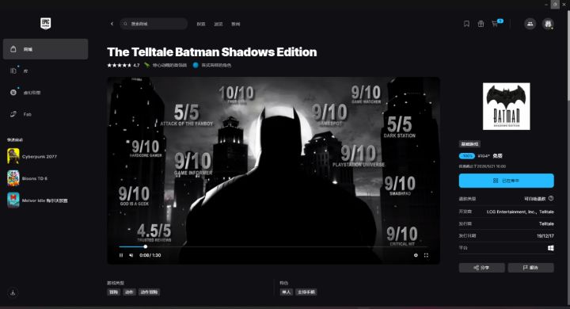Seek on the video progress bar
This screenshot has width=570, height=309.
tap(273, 246)
